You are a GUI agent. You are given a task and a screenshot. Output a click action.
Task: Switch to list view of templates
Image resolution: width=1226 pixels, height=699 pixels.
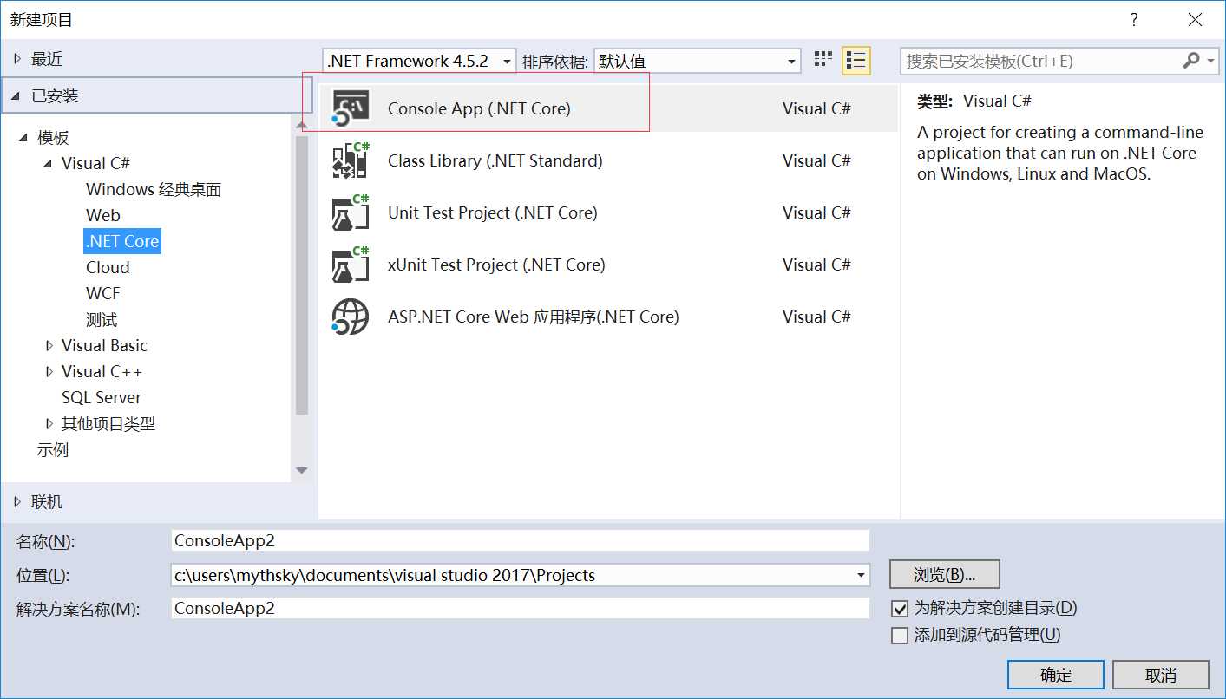[856, 61]
